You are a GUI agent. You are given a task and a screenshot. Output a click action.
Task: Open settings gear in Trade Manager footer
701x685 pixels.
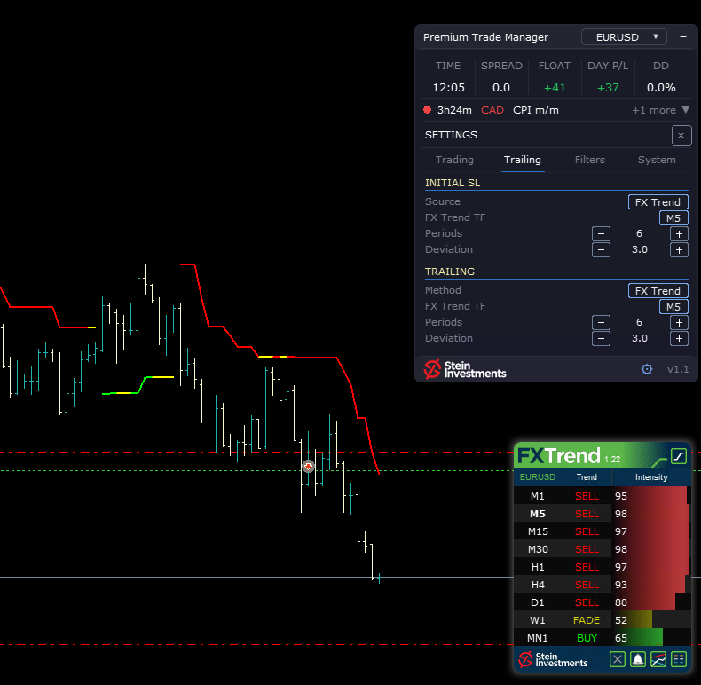pos(647,369)
